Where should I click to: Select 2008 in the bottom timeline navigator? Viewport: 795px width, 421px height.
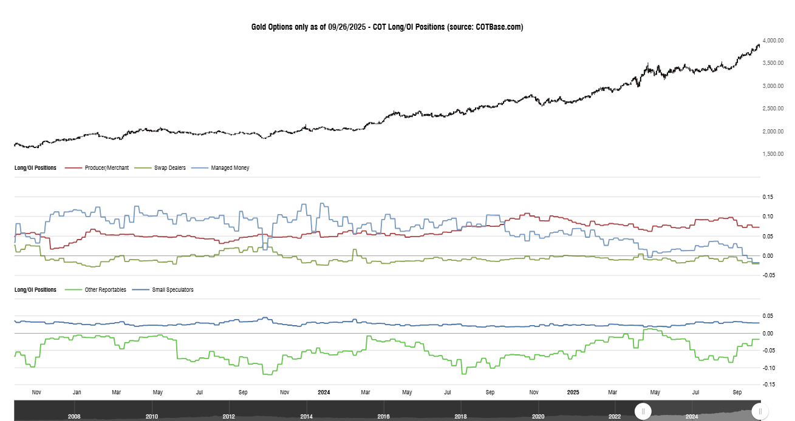point(74,417)
